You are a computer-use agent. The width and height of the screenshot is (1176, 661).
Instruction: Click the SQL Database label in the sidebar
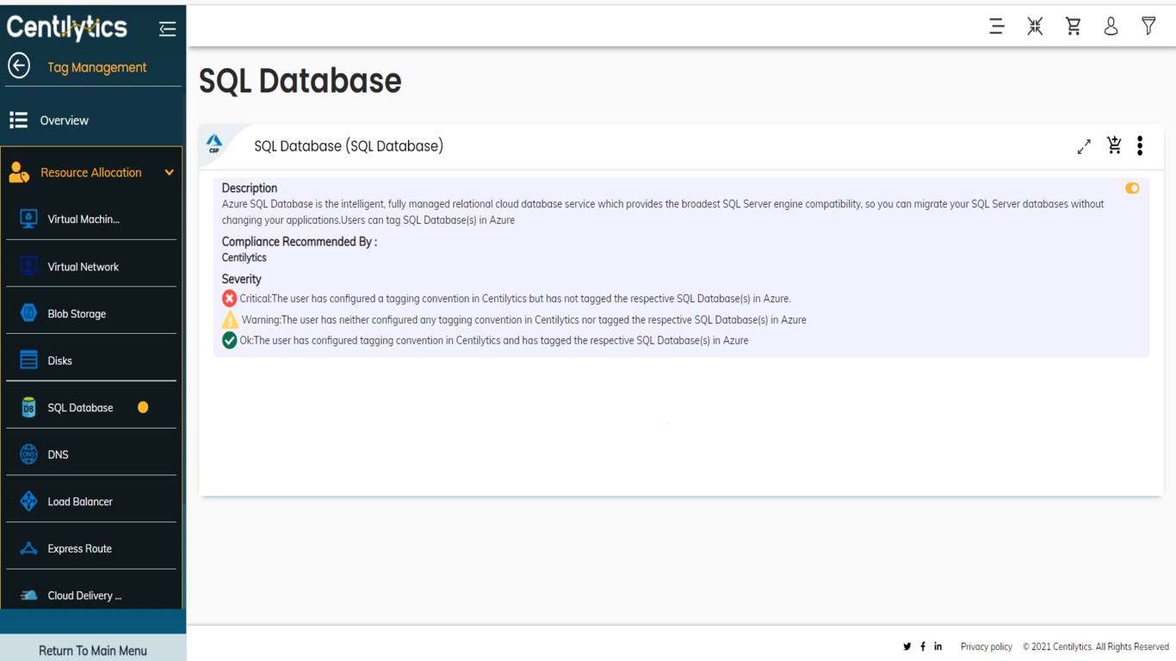(80, 408)
